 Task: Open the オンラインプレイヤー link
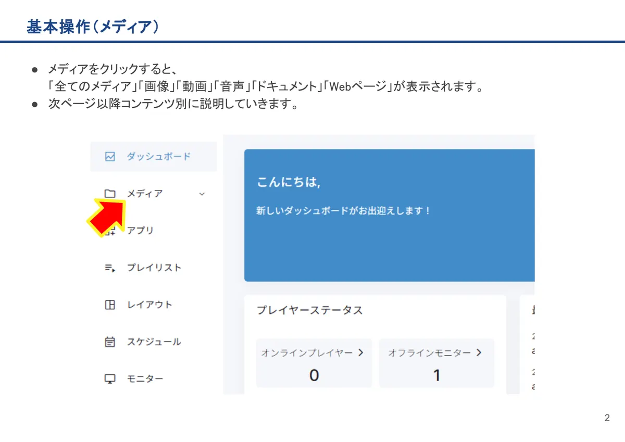point(307,353)
